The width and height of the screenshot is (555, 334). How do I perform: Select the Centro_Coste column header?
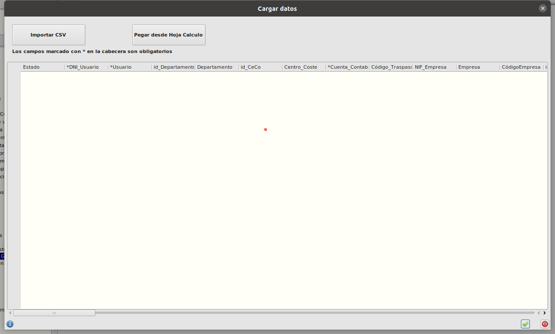304,67
